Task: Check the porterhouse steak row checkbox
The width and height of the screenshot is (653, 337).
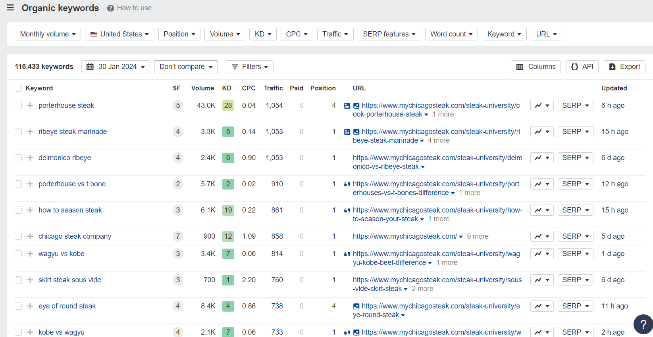Action: [18, 105]
